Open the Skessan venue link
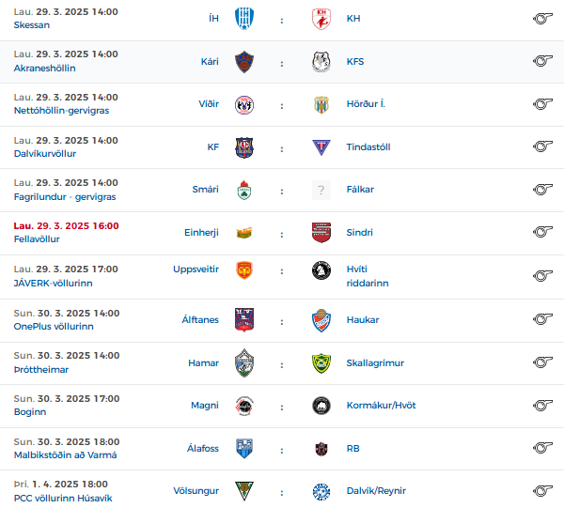Screen dimensions: 564x508 coord(32,25)
